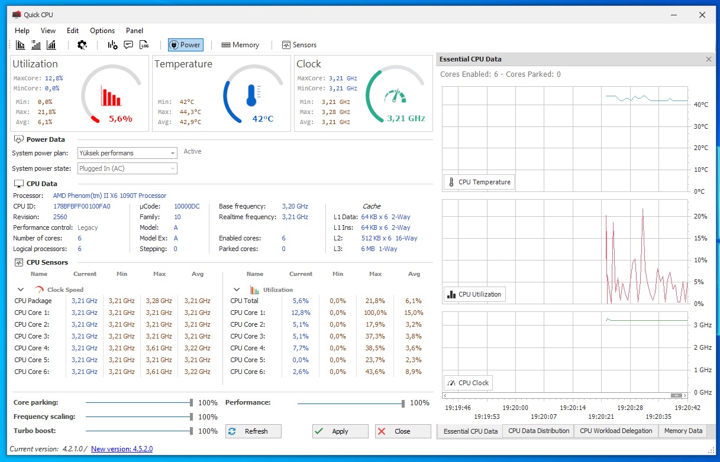
Task: Collapse the Clock Speed sensor group
Action: click(21, 289)
